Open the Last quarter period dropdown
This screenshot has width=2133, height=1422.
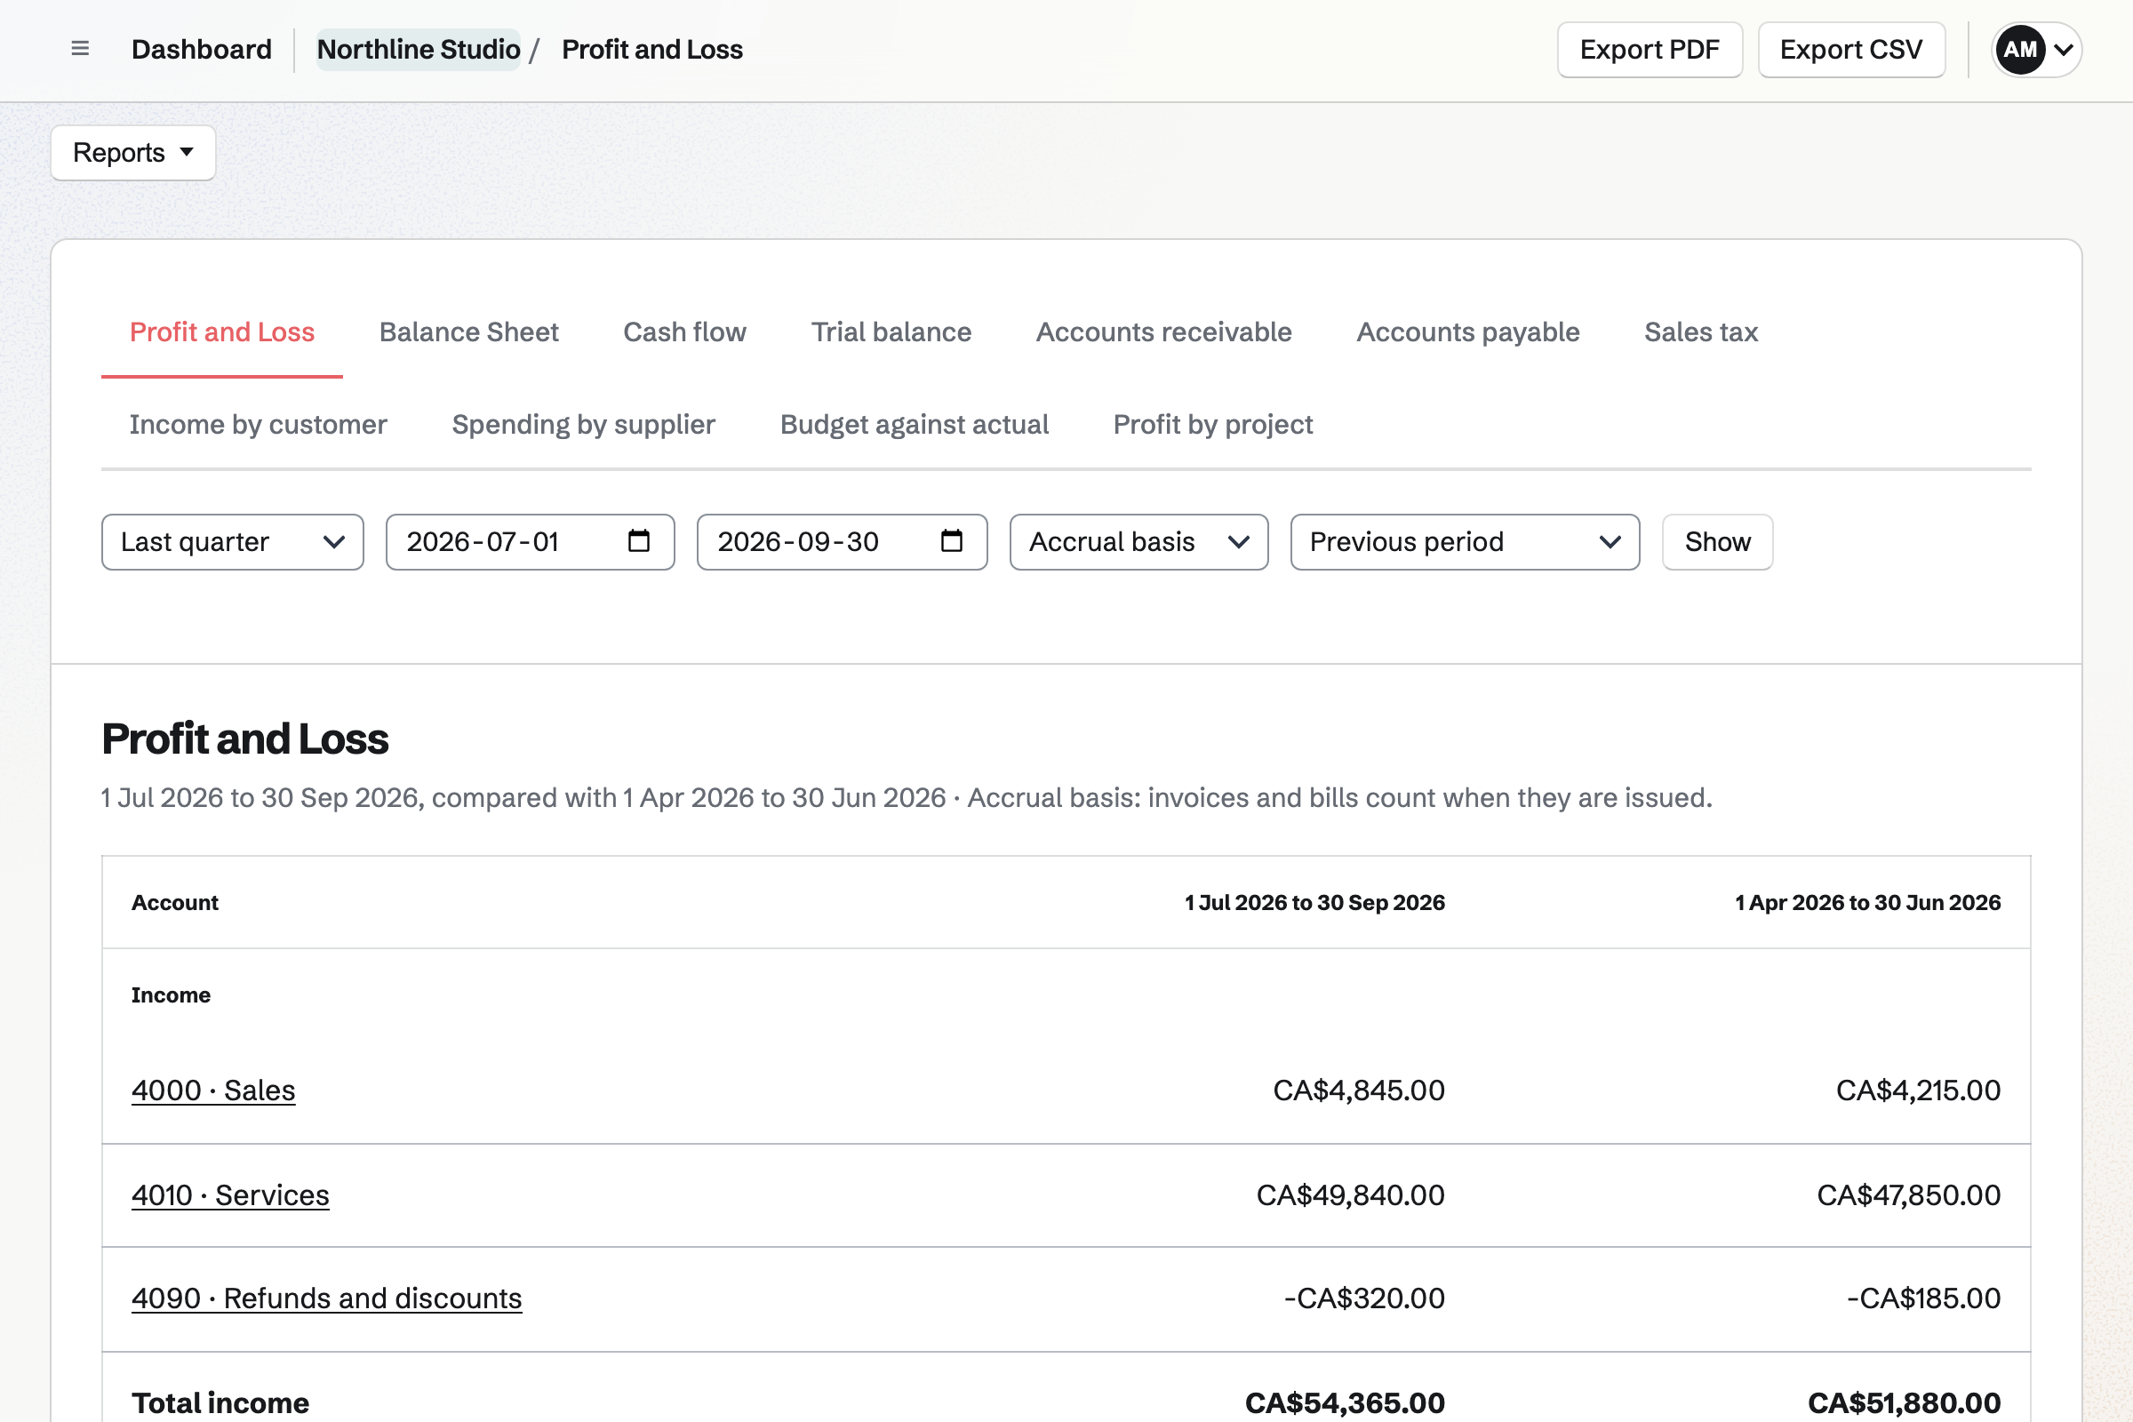tap(233, 542)
